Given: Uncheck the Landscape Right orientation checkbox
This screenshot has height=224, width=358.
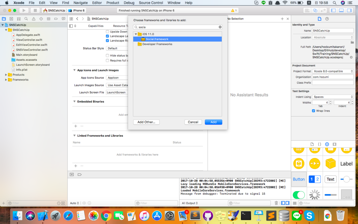Looking at the screenshot, I should [107, 41].
